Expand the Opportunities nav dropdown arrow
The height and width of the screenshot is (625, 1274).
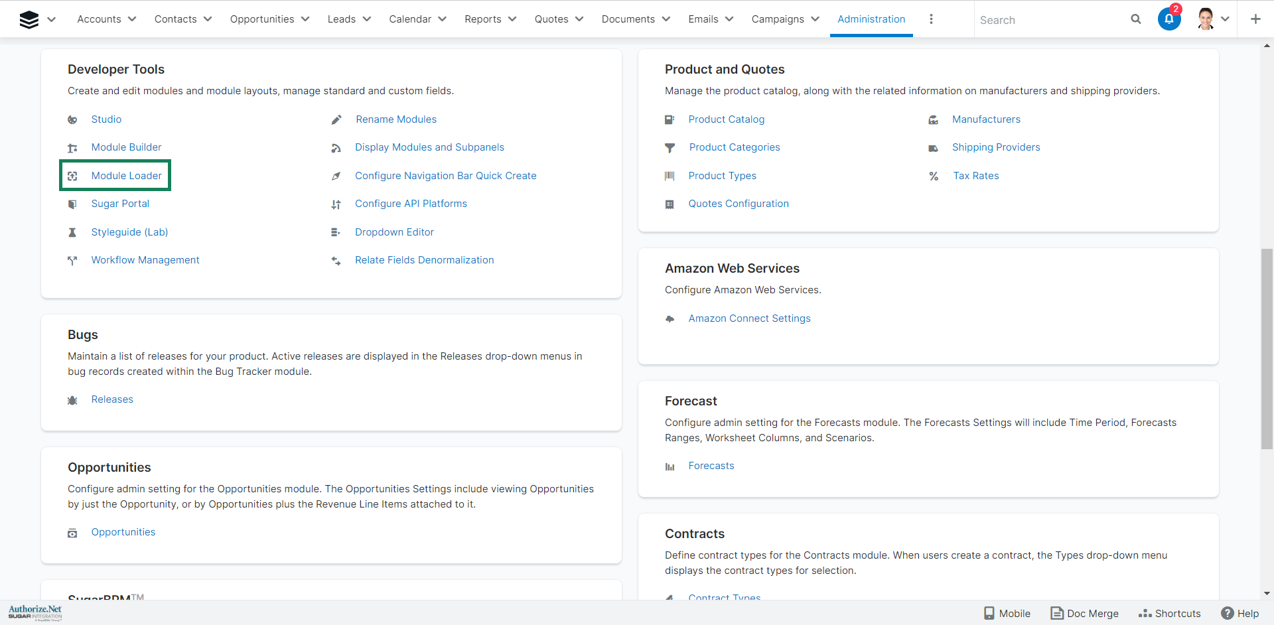pyautogui.click(x=305, y=19)
